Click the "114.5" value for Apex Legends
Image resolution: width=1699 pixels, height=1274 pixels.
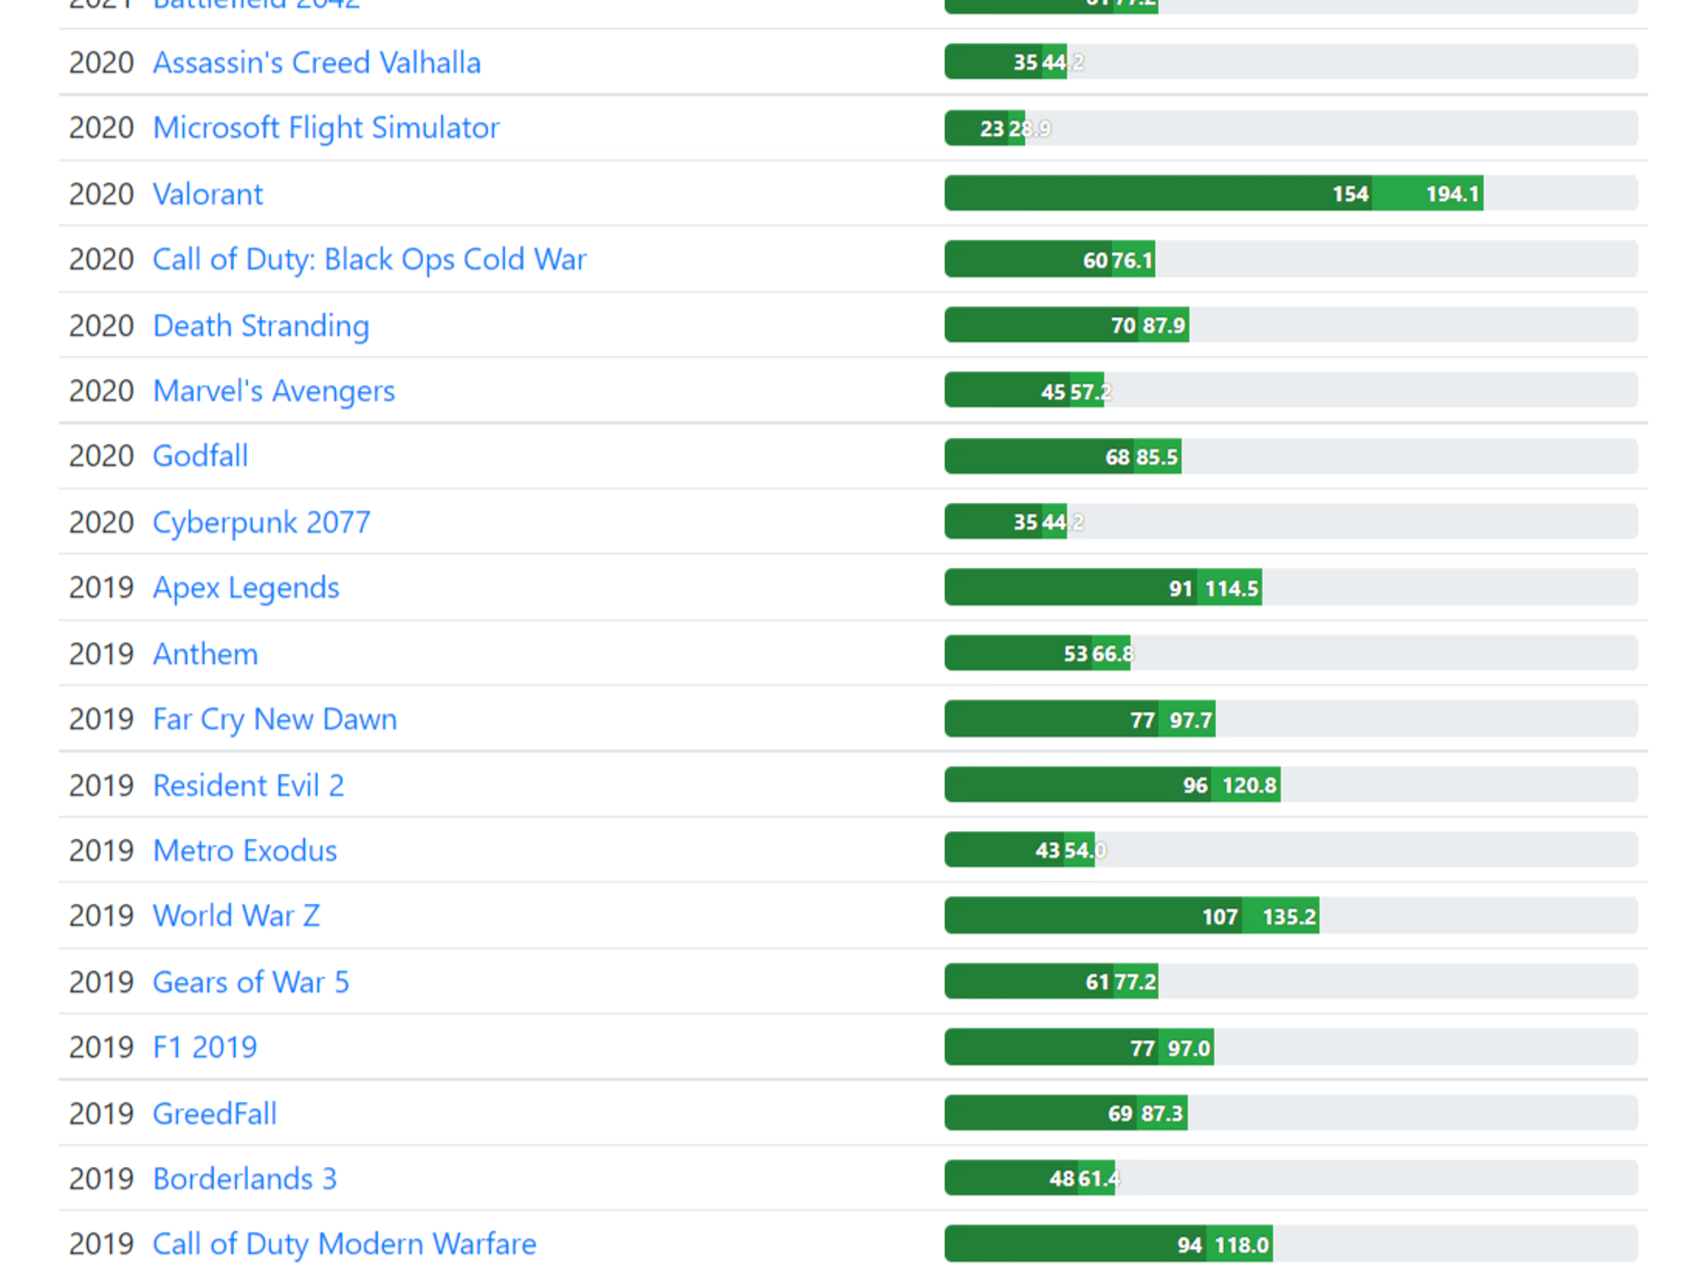[x=1231, y=588]
